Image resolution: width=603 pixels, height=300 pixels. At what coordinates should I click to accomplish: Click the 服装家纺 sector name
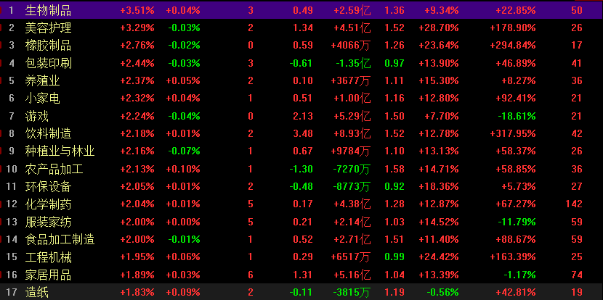48,222
